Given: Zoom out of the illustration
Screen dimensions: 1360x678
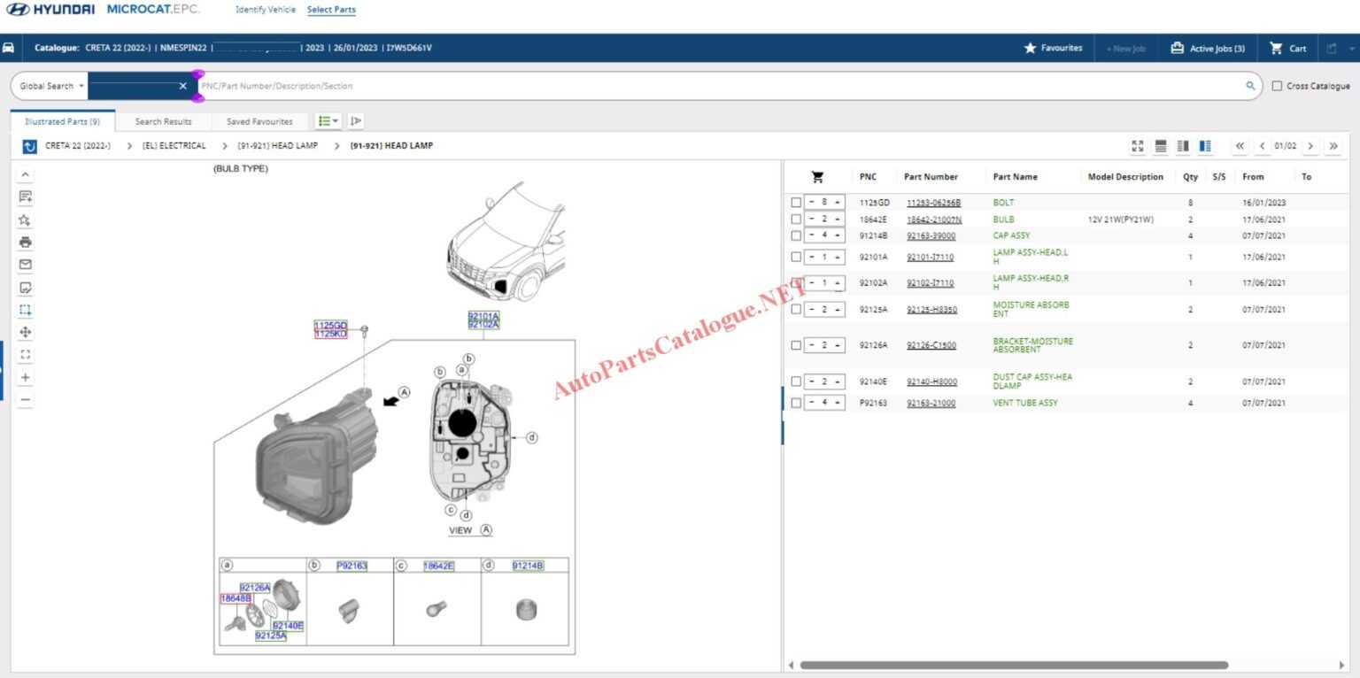Looking at the screenshot, I should (x=25, y=398).
